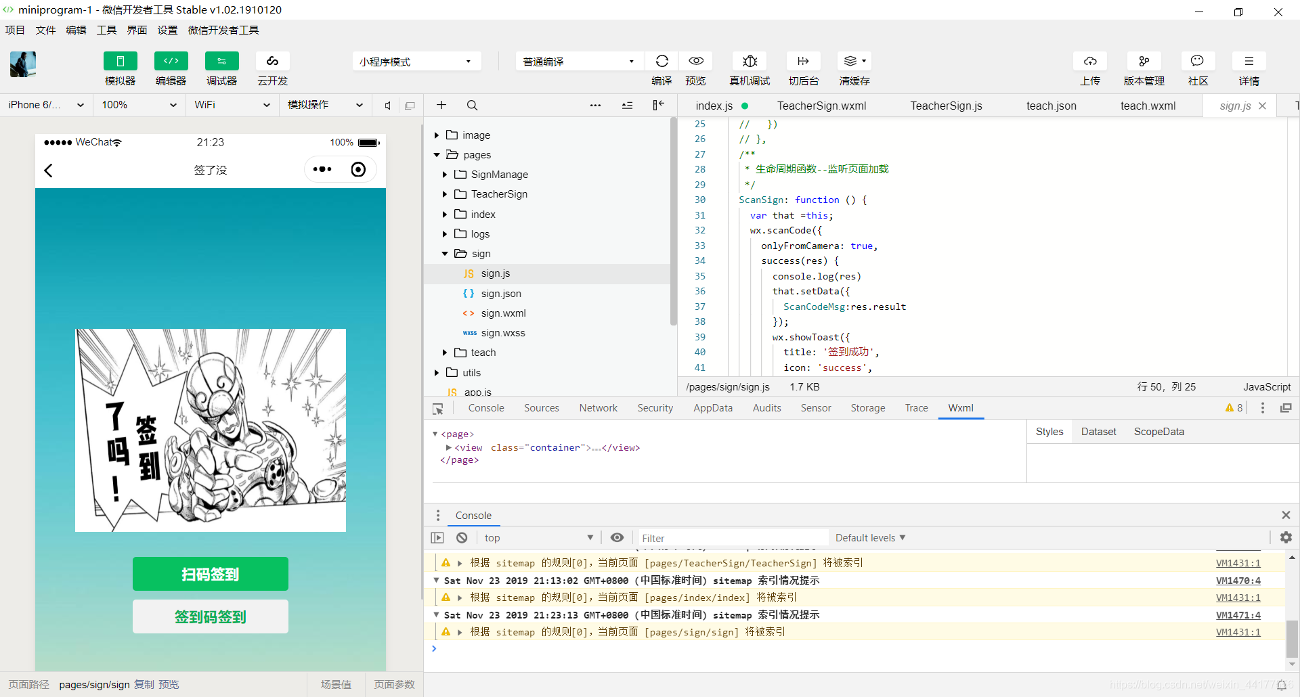Mute the simulator sound icon
Viewport: 1300px width, 697px height.
click(387, 106)
